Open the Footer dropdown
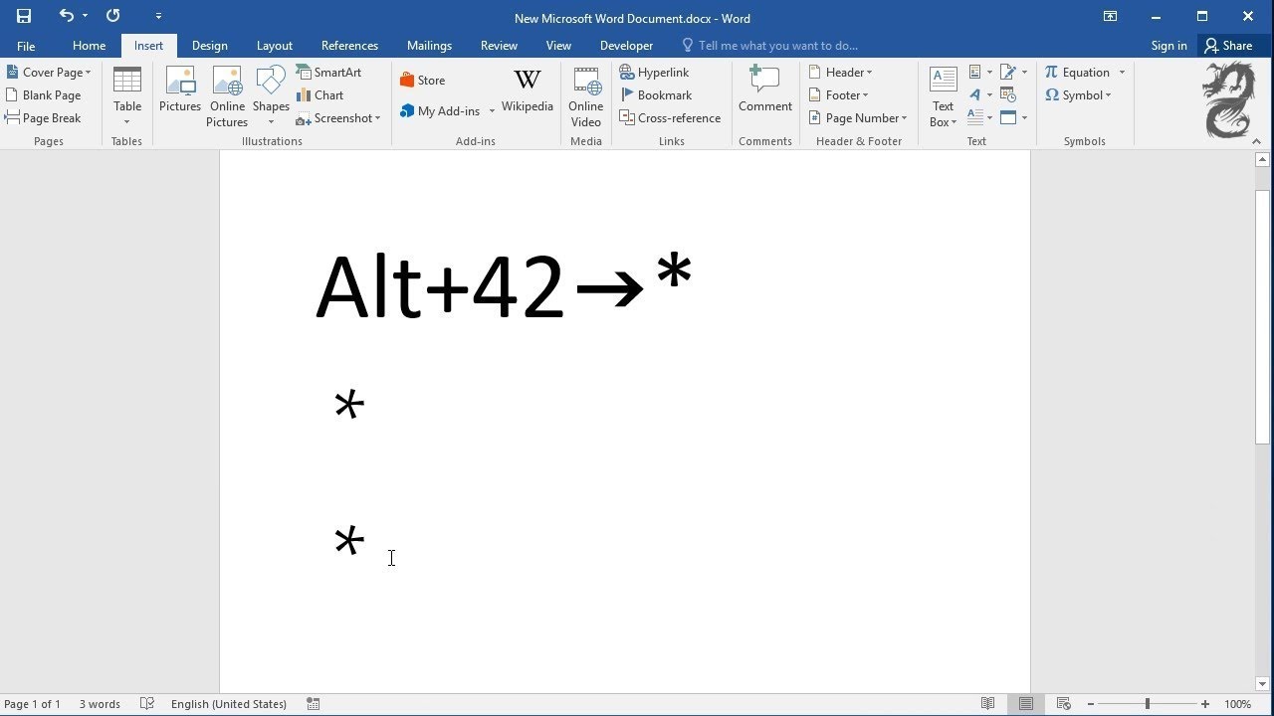 [839, 95]
